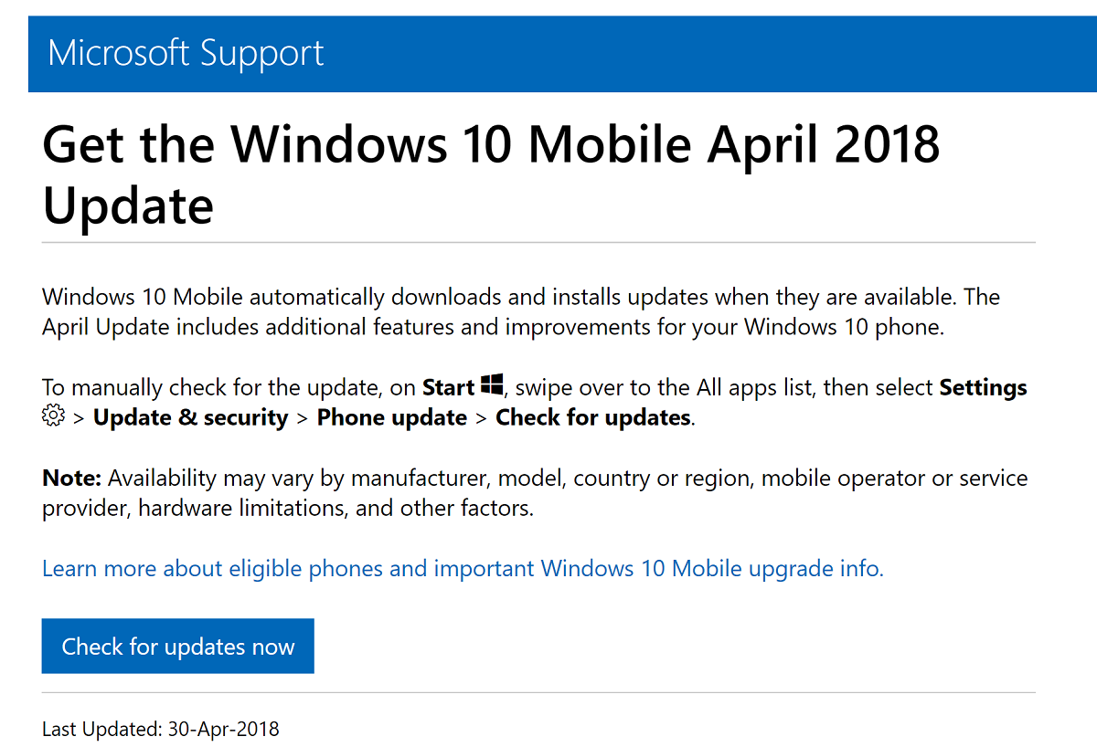Screen dimensions: 1097x747
Task: Click the Settings gear icon
Action: coord(52,416)
